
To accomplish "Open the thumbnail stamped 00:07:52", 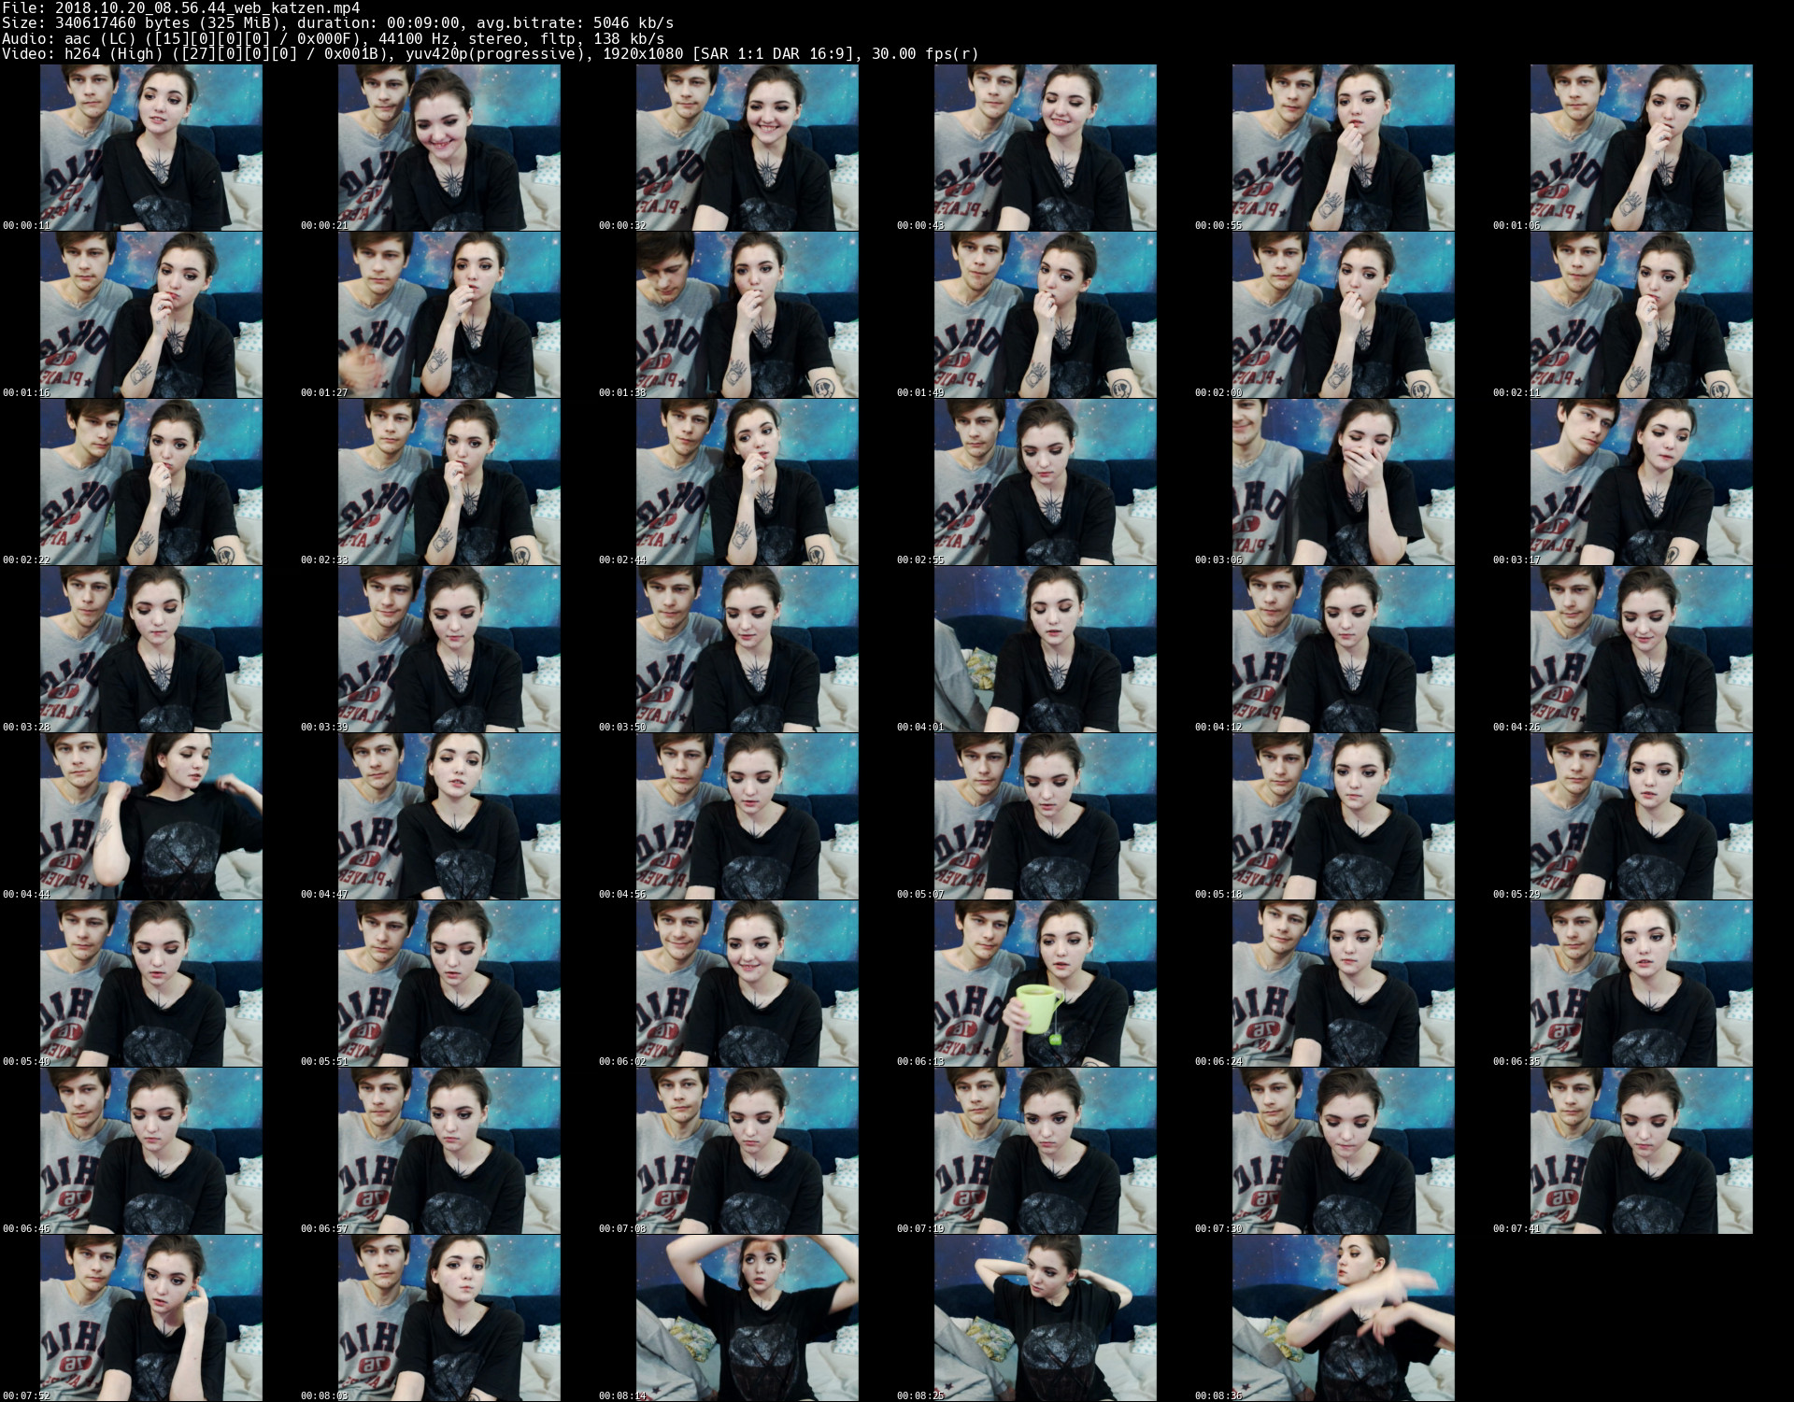I will (151, 1318).
